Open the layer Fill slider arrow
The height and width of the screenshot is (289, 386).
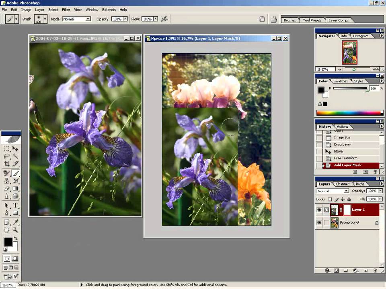point(380,199)
